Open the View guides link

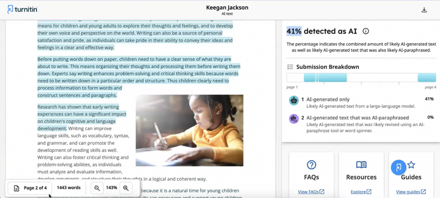click(x=411, y=192)
